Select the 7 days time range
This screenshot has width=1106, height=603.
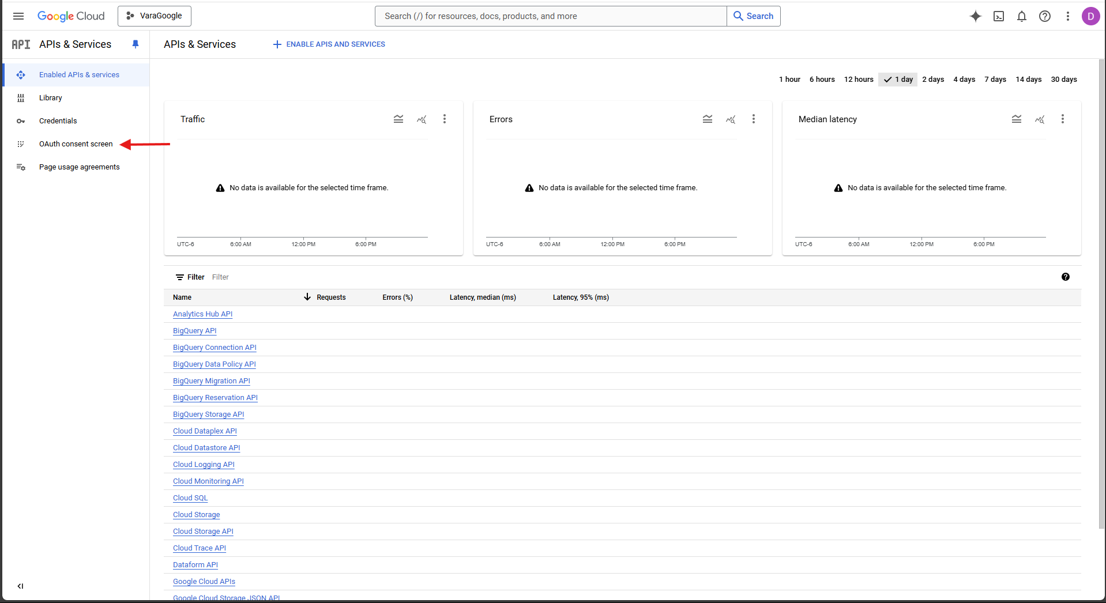coord(995,80)
